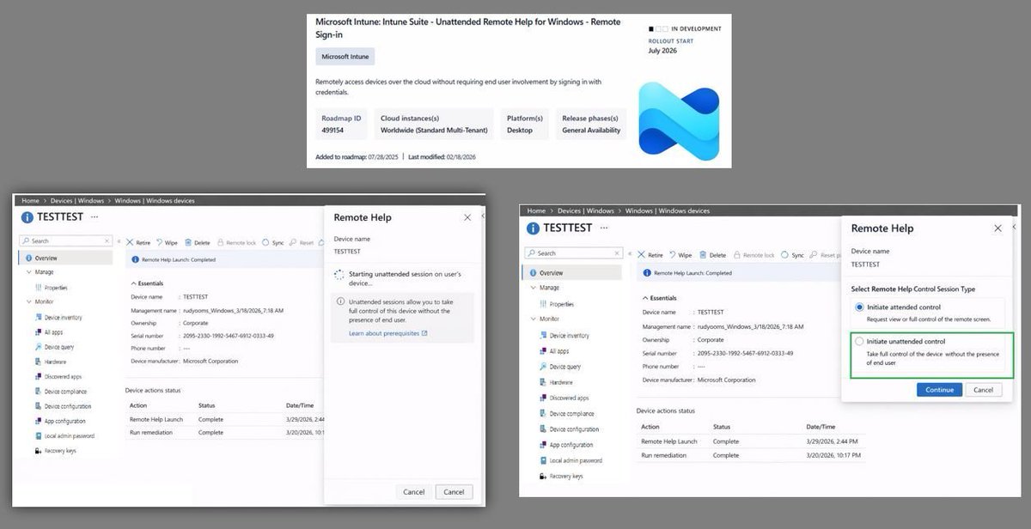The image size is (1031, 529).
Task: Select Initiate unattended control radio option
Action: pos(859,342)
